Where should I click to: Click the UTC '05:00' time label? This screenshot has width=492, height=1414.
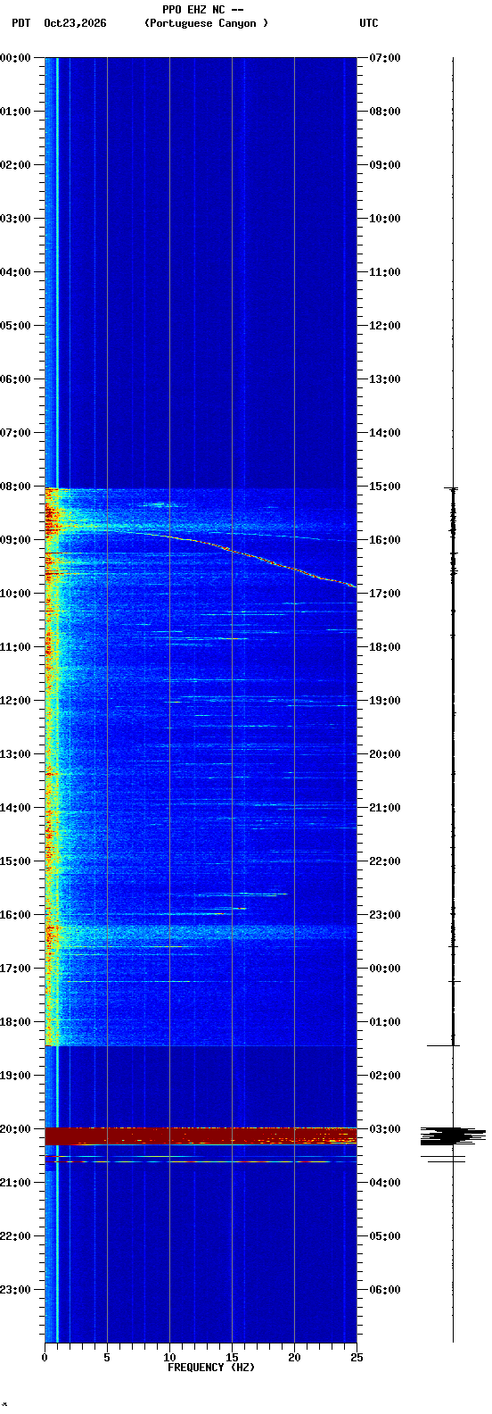(x=385, y=1236)
